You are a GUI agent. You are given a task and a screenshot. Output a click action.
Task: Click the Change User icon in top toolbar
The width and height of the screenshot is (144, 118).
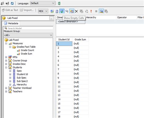pos(2,3)
